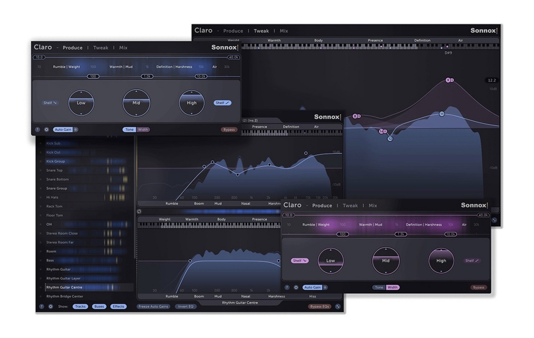The width and height of the screenshot is (534, 338).
Task: Click the swap EQ icon between Mix graphs
Action: point(139,211)
